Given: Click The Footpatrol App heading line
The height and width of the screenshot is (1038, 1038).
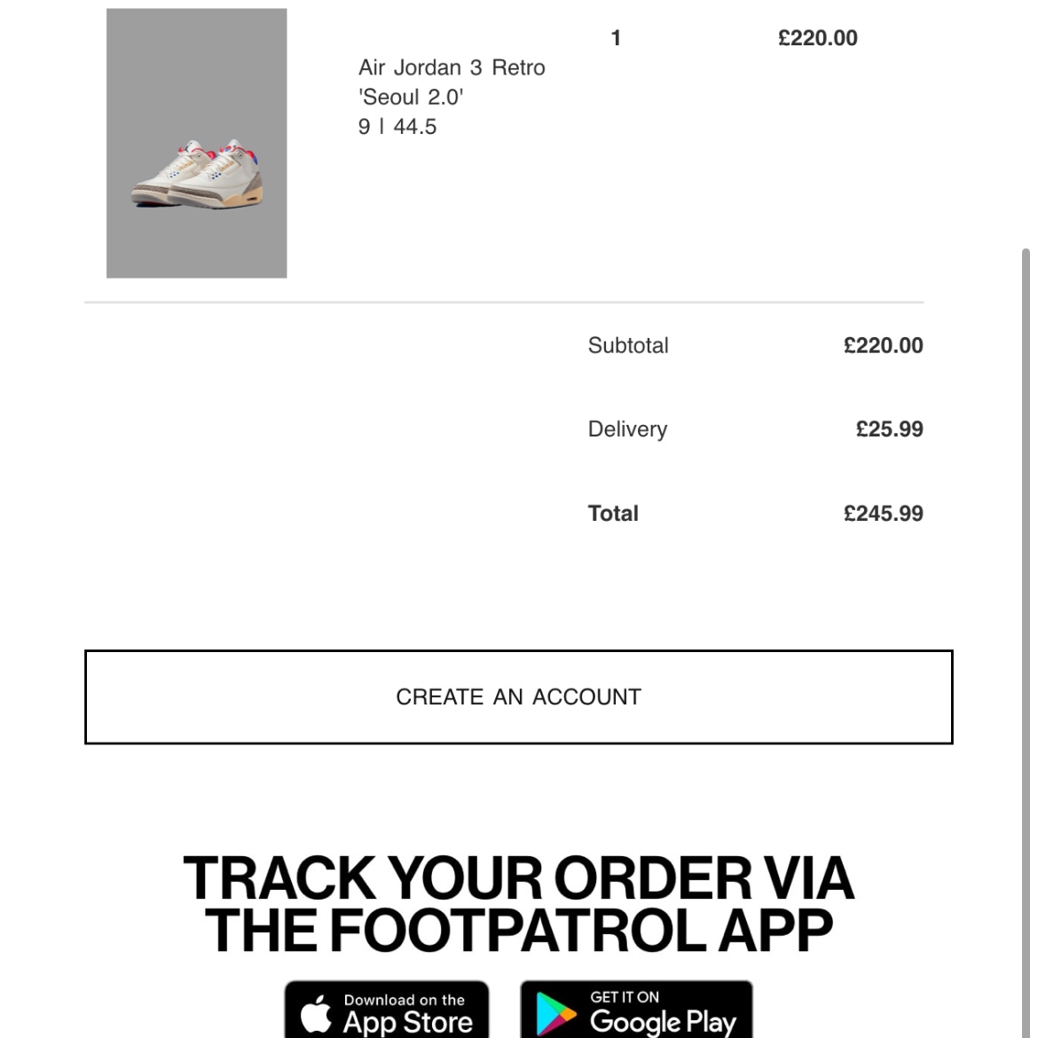Looking at the screenshot, I should point(518,930).
